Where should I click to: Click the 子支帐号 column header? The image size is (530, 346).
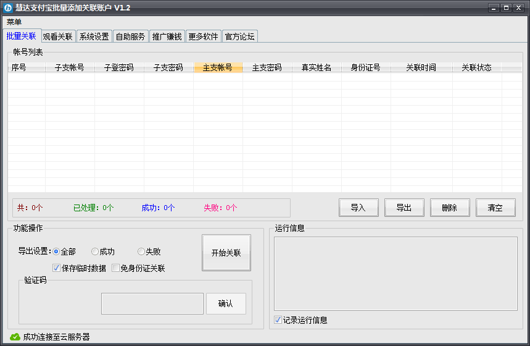point(70,67)
